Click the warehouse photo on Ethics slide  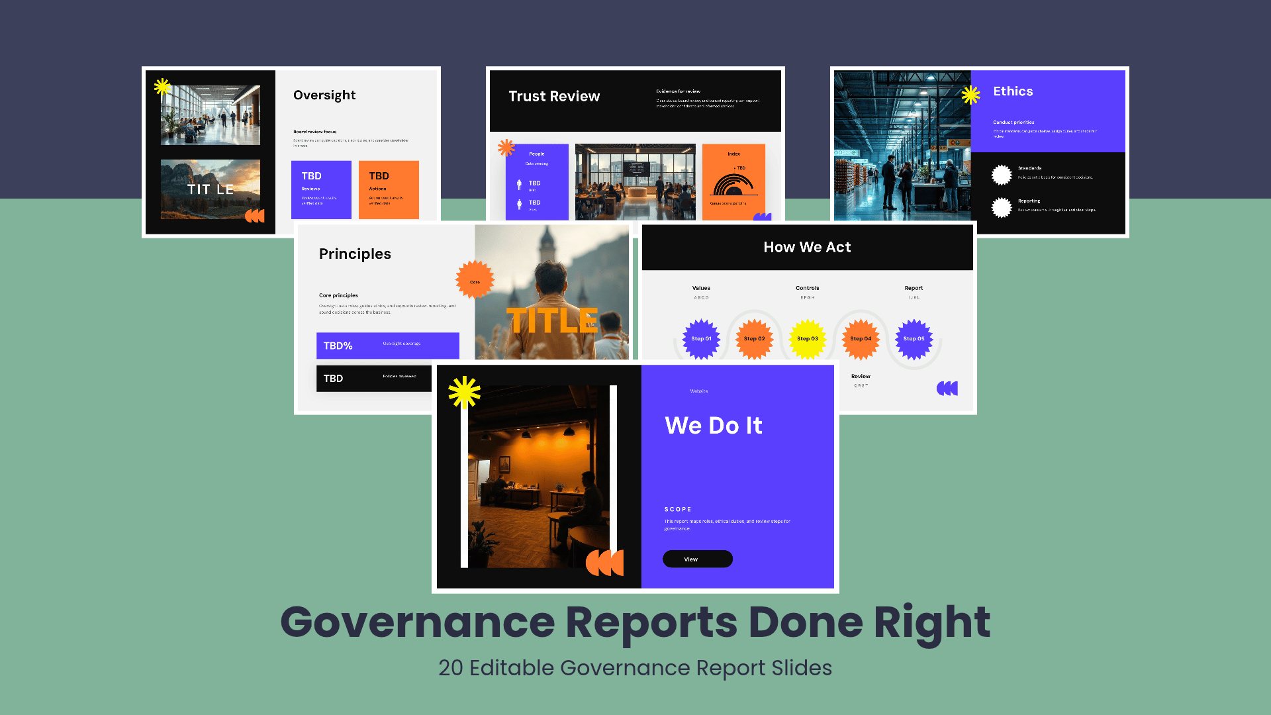[x=902, y=146]
